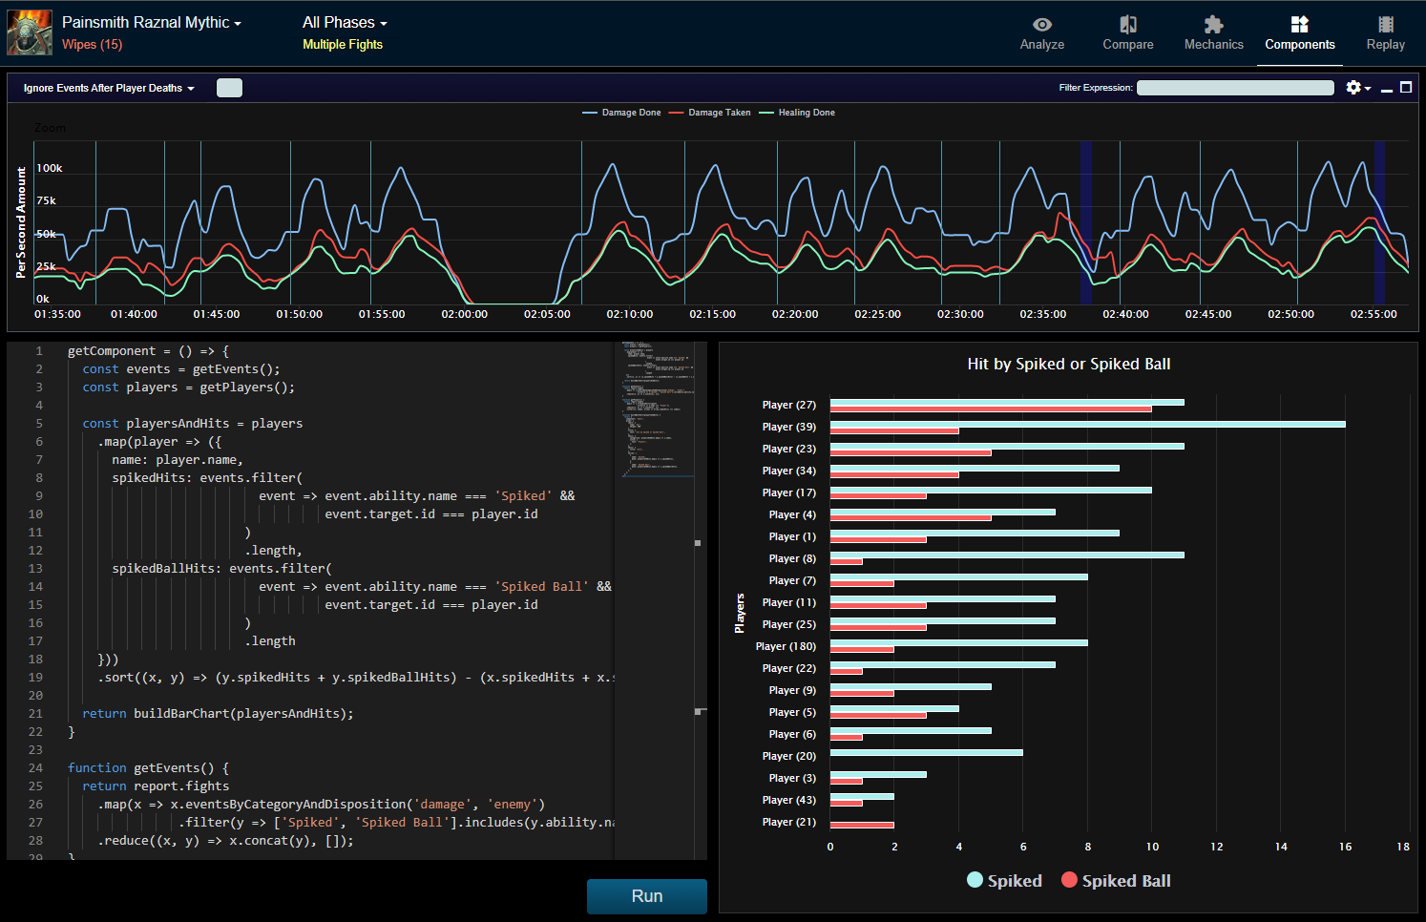Open the Mechanics cog icon
This screenshot has height=922, width=1426.
1213,31
